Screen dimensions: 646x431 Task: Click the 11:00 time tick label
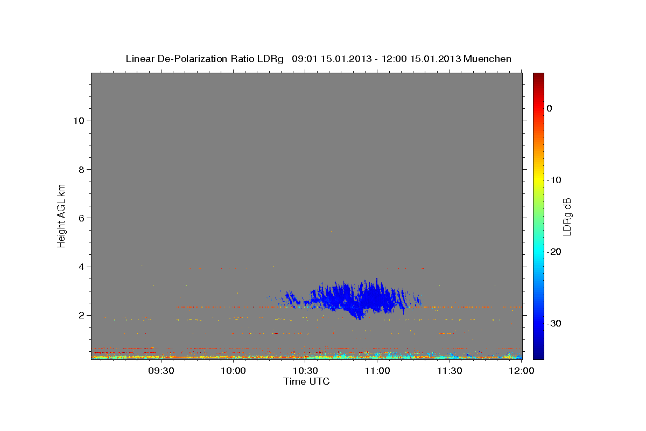377,371
